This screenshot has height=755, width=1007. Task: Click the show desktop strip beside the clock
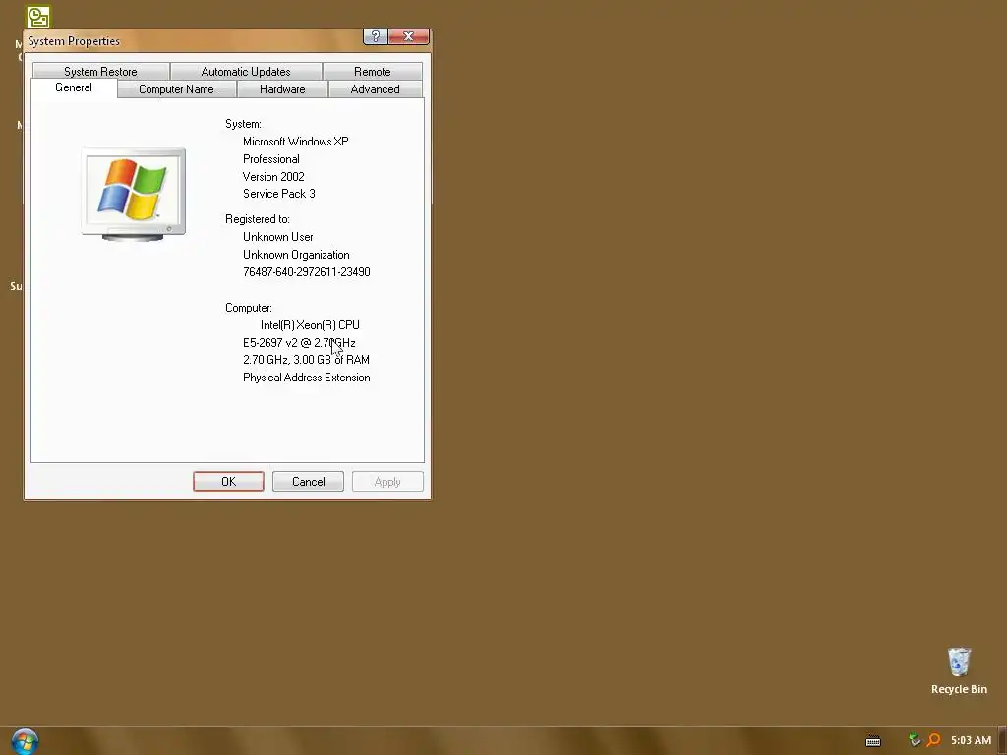point(1002,741)
